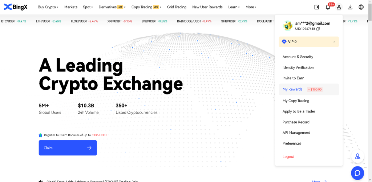Viewport: 372px width, 182px height.
Task: Click the BingX logo
Action: [16, 7]
